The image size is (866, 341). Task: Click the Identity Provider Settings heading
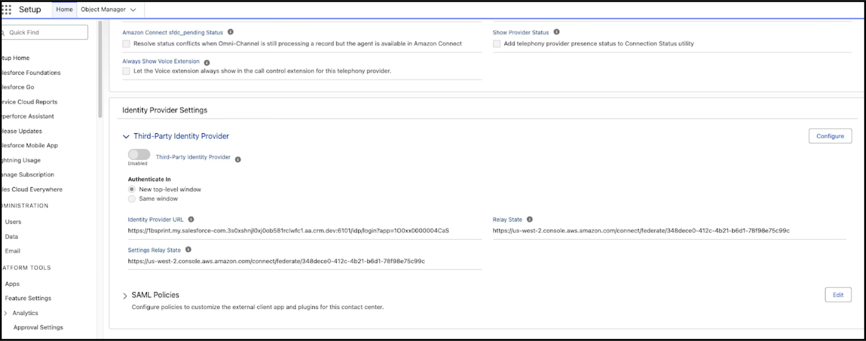coord(165,110)
